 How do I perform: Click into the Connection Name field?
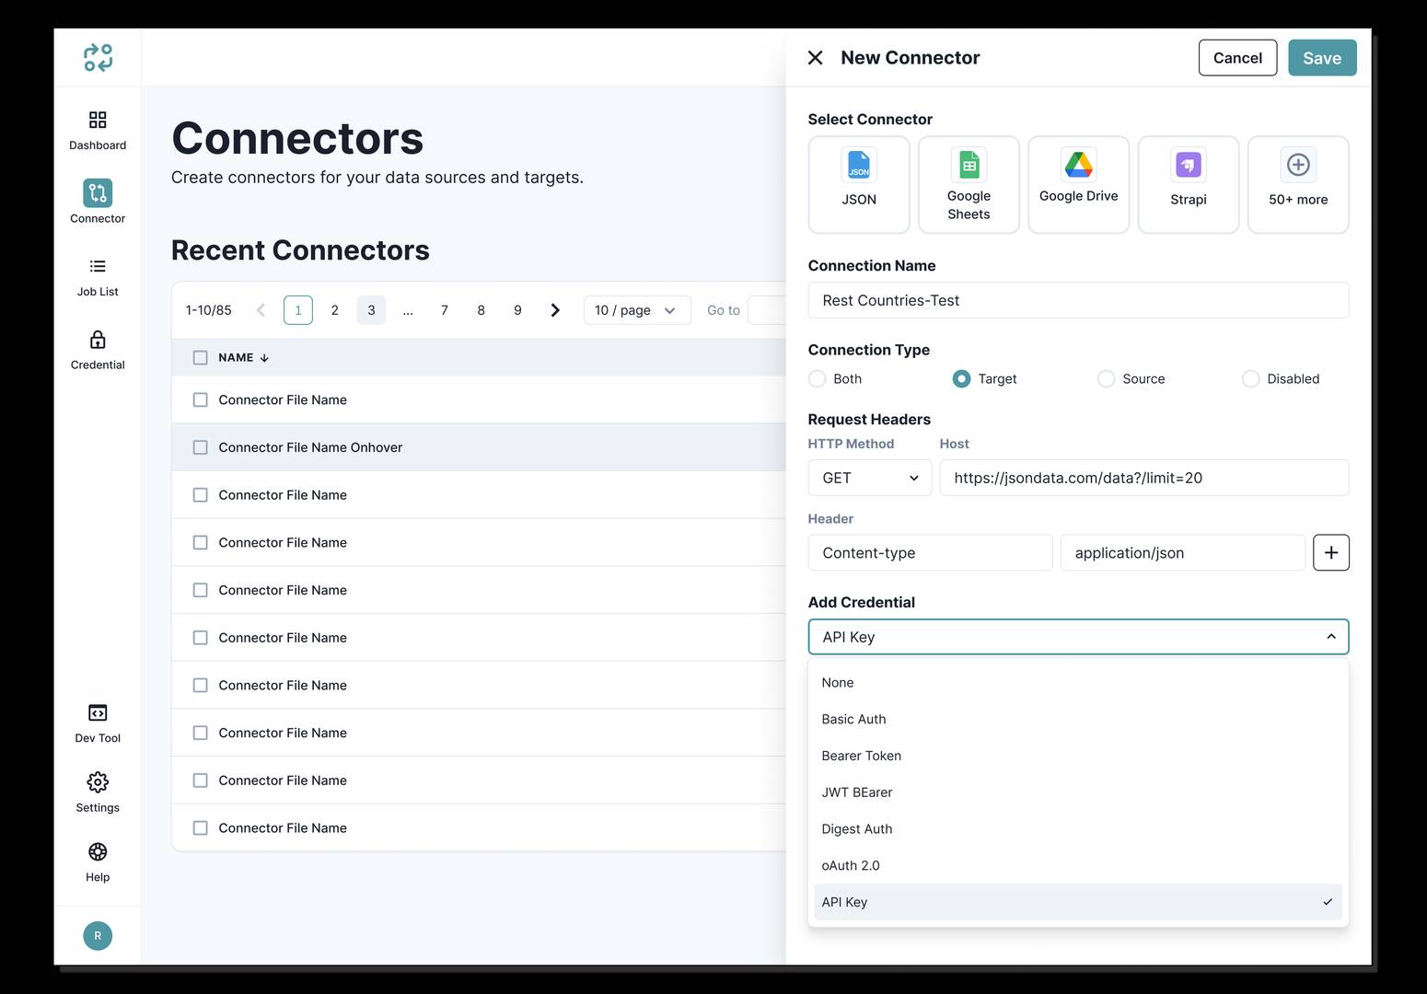pyautogui.click(x=1077, y=301)
